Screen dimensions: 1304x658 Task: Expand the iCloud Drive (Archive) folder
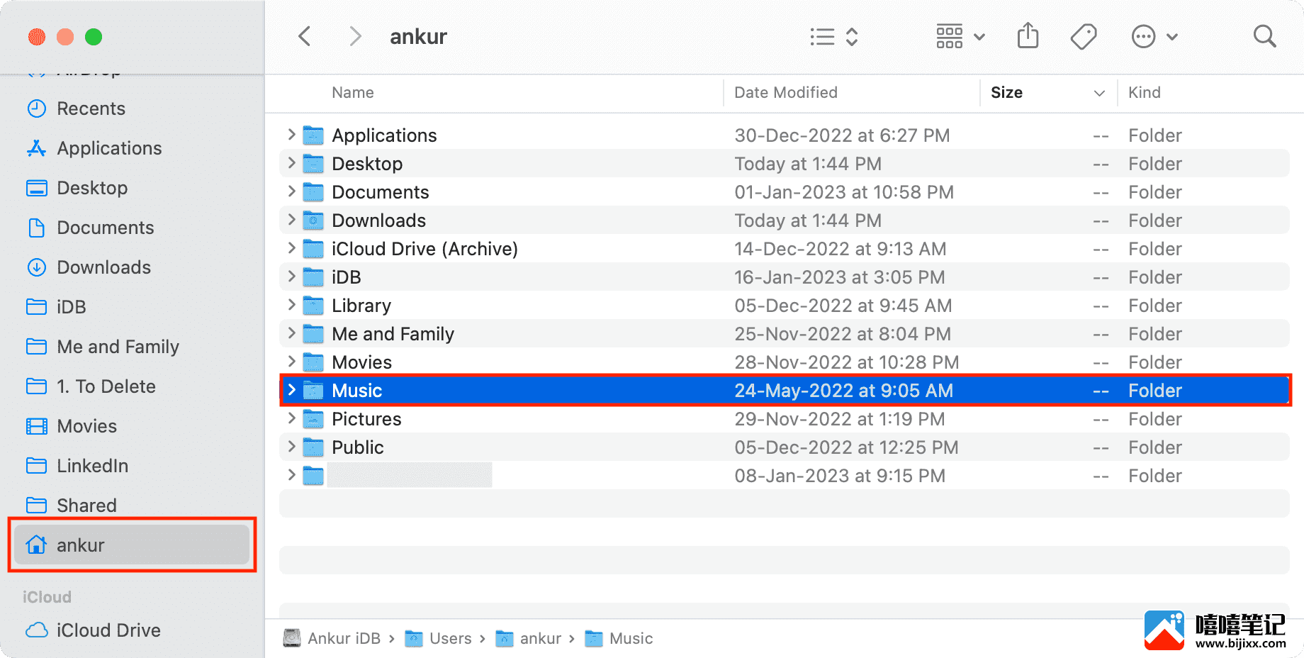pyautogui.click(x=291, y=248)
